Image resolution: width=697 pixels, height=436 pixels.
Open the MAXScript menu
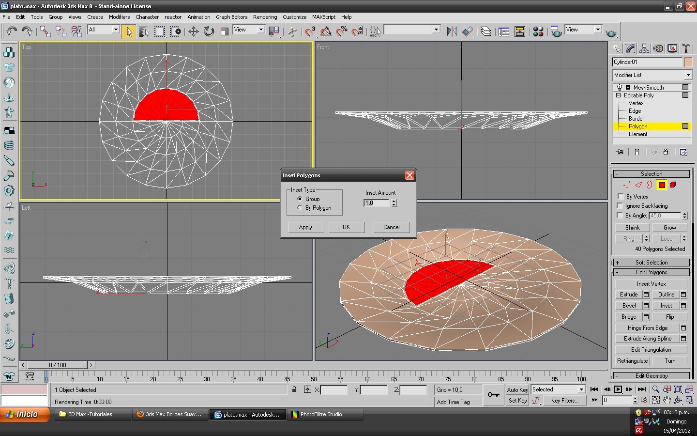(323, 17)
